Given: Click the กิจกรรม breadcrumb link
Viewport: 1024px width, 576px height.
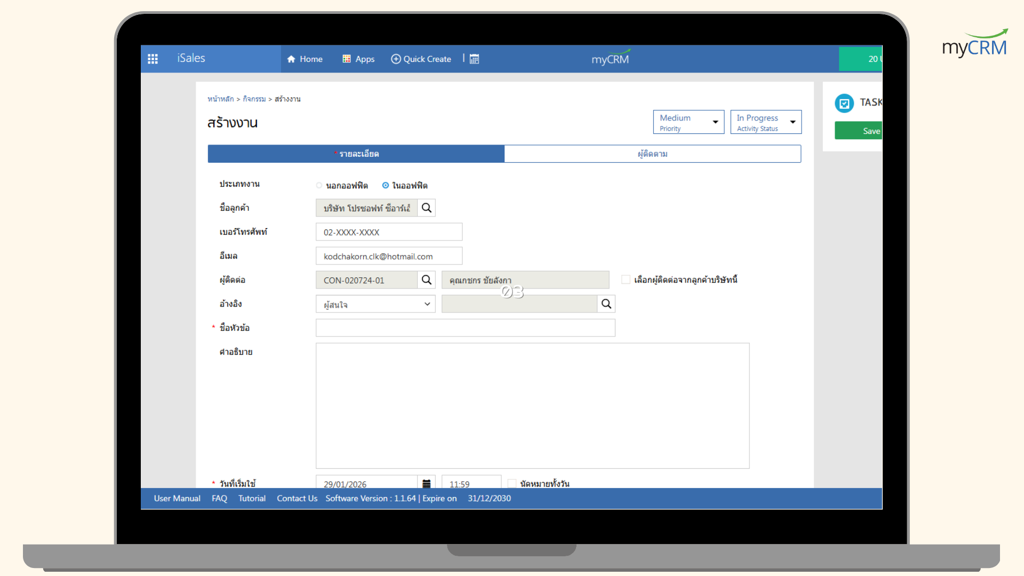Looking at the screenshot, I should tap(254, 99).
